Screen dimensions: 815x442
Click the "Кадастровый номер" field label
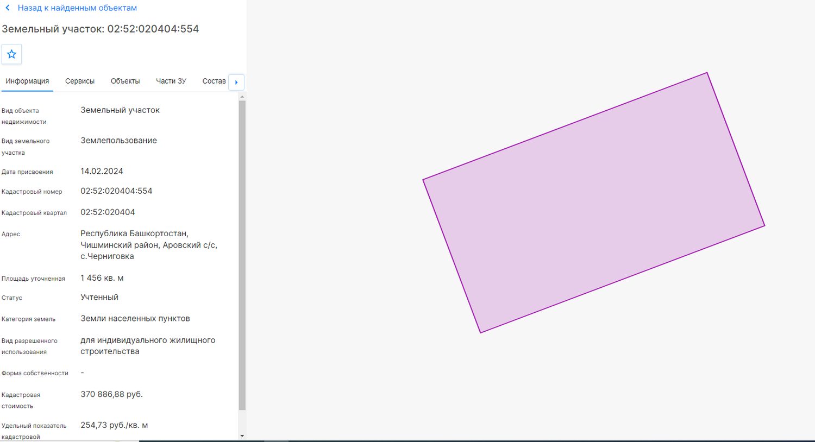(32, 192)
